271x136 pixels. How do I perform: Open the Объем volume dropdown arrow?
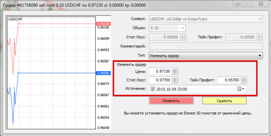click(x=183, y=28)
